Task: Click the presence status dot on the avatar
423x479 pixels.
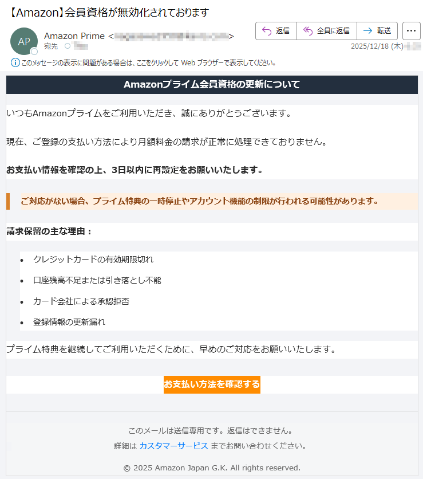Action: pyautogui.click(x=34, y=52)
